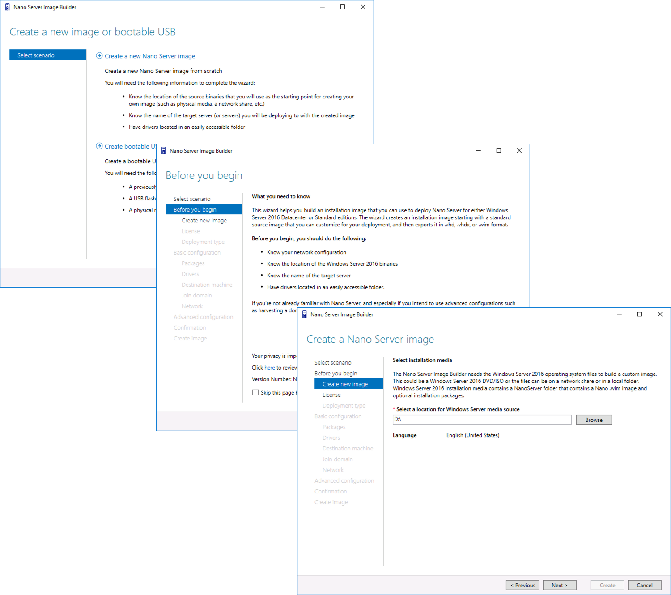The image size is (671, 595).
Task: Minimize the back Create a new image window
Action: point(322,7)
